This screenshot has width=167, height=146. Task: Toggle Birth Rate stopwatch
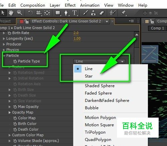(x=9, y=33)
